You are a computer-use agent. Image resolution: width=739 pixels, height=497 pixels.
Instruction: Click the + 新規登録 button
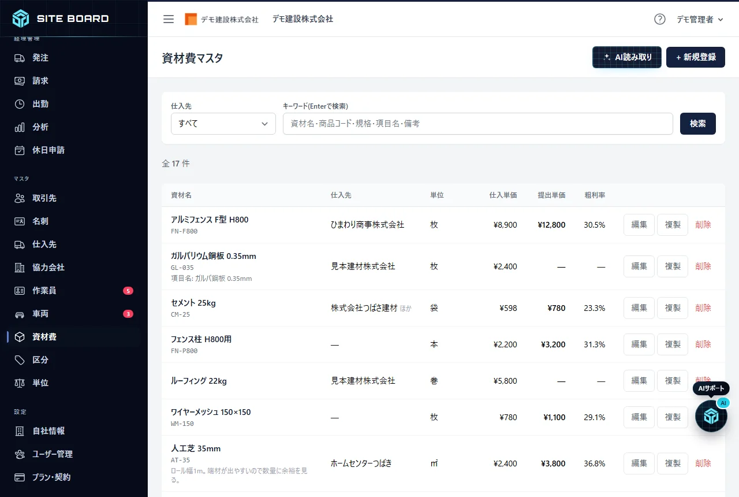(696, 57)
